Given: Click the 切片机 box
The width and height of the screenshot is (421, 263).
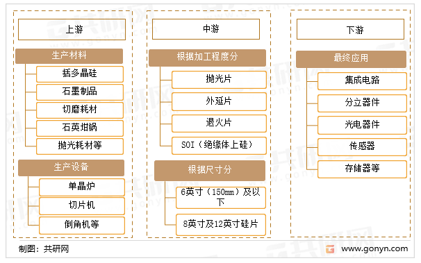Looking at the screenshot, I should (82, 206).
